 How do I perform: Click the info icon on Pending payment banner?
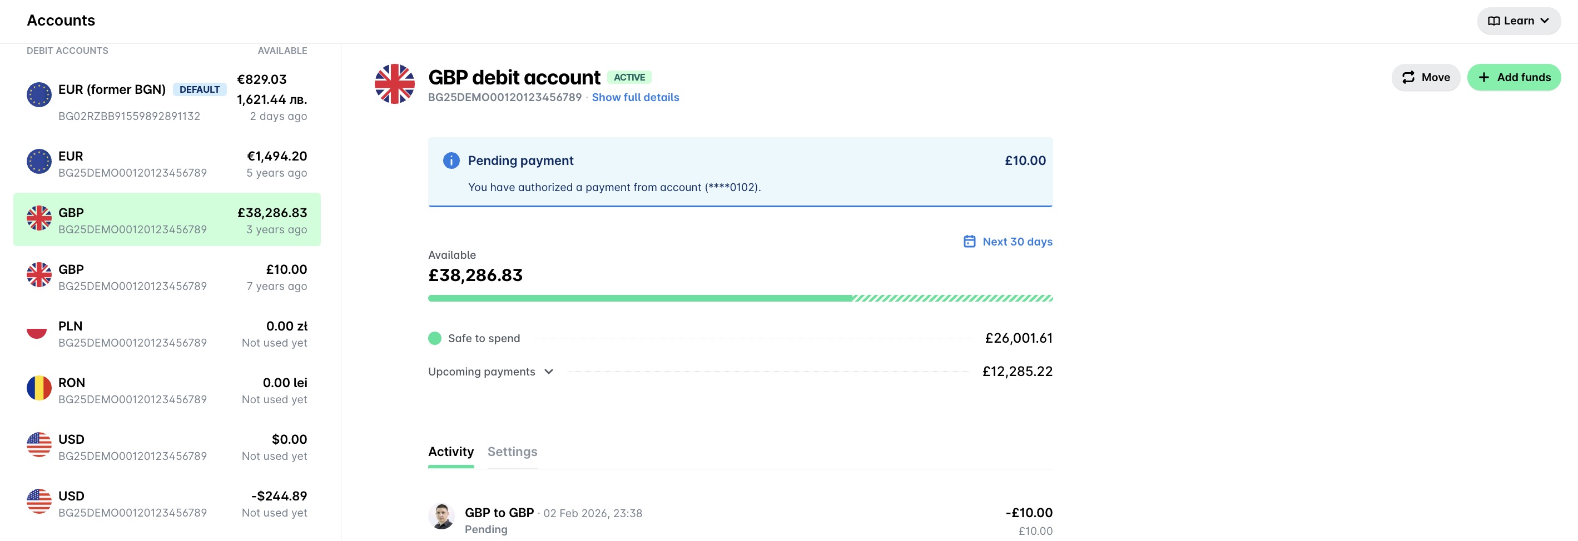(450, 160)
